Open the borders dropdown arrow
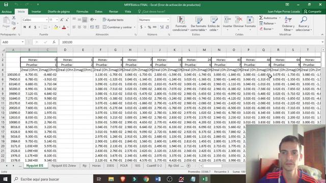326x183 pixels. pyautogui.click(x=49, y=27)
